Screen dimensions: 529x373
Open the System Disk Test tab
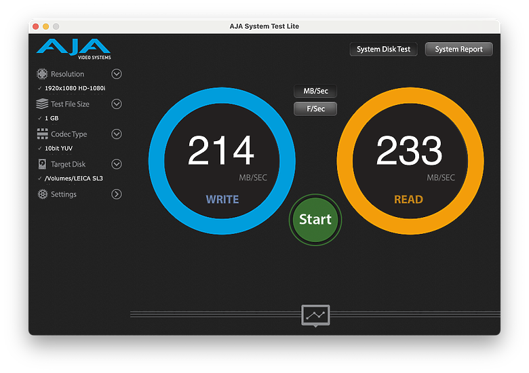384,50
